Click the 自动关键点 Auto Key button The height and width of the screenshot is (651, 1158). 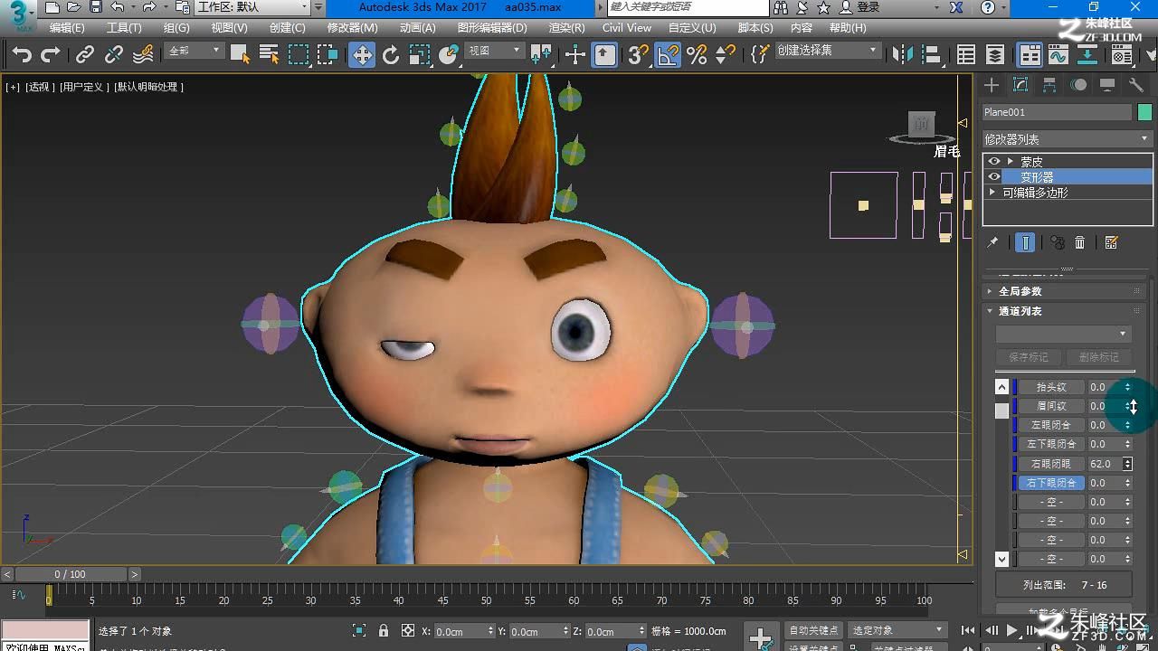[813, 630]
